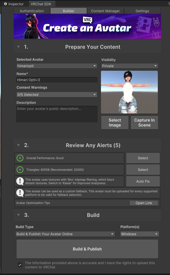Click Capture In Scene button

[144, 123]
